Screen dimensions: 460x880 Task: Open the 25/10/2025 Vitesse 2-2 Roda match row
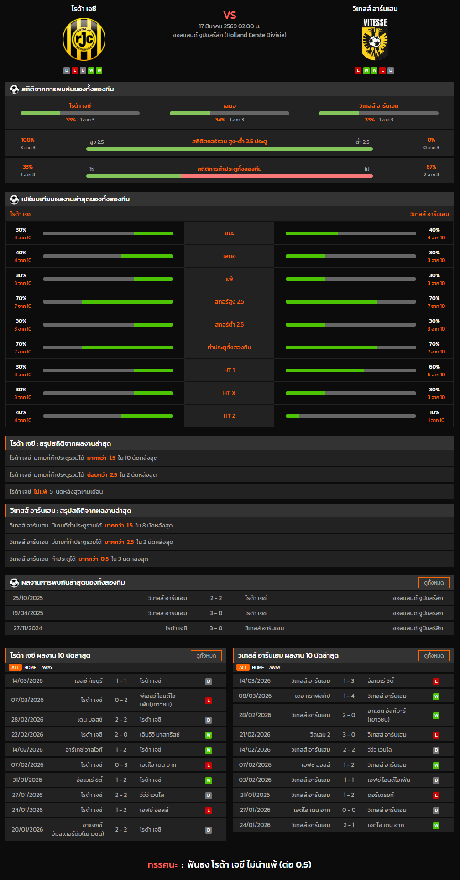230,598
